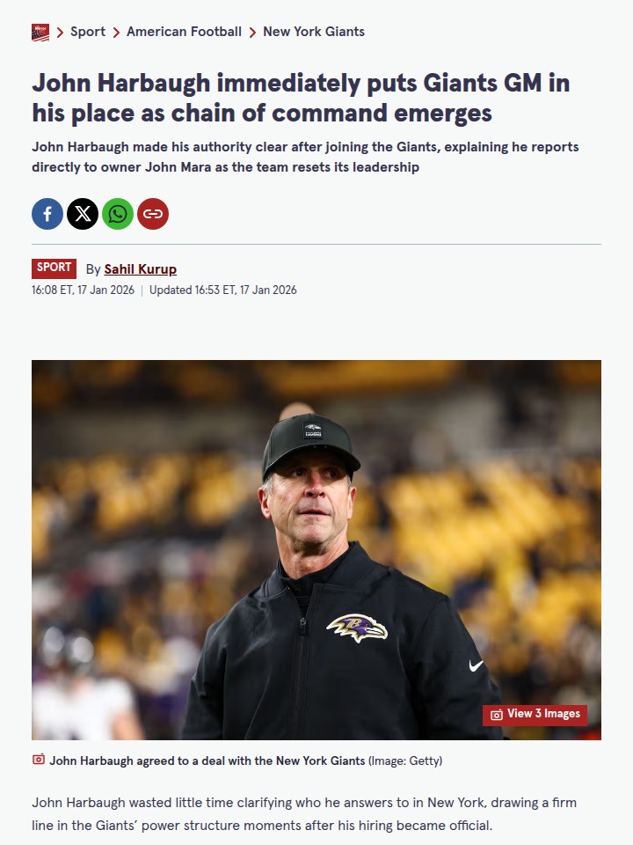Click the image caption text about the Giants deal
The image size is (633, 845).
tap(207, 760)
